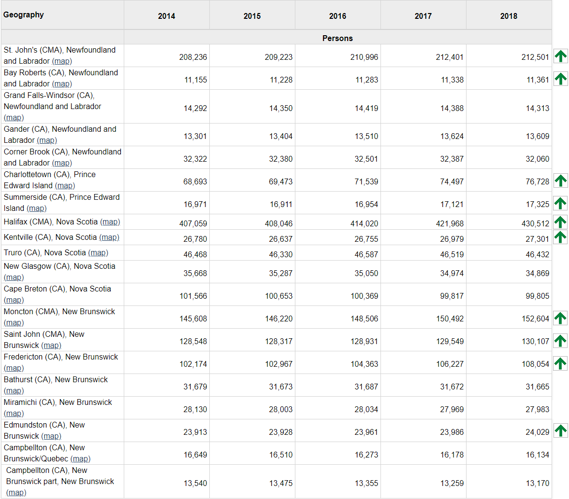Select Miramichi 2018 value 27,983
Viewport: 569px width, 499px height.
(538, 410)
